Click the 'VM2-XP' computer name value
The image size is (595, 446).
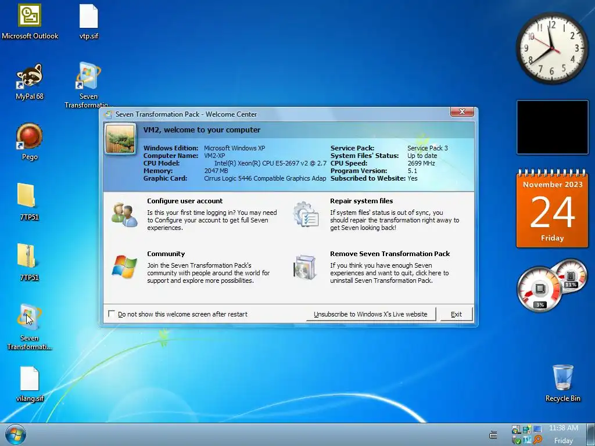(214, 156)
